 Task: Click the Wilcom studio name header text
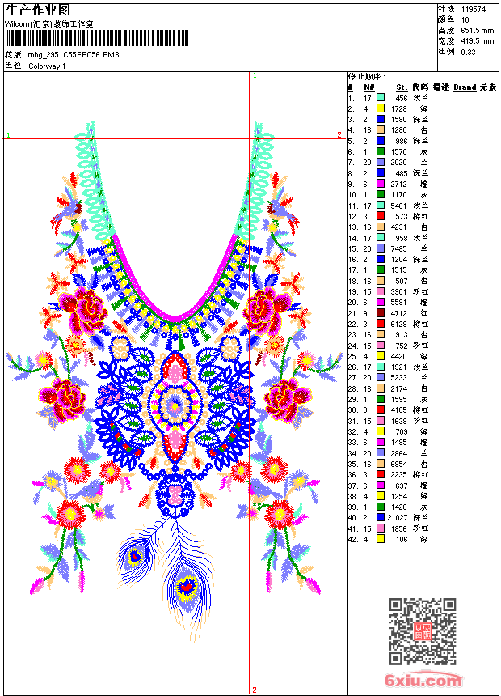48,24
